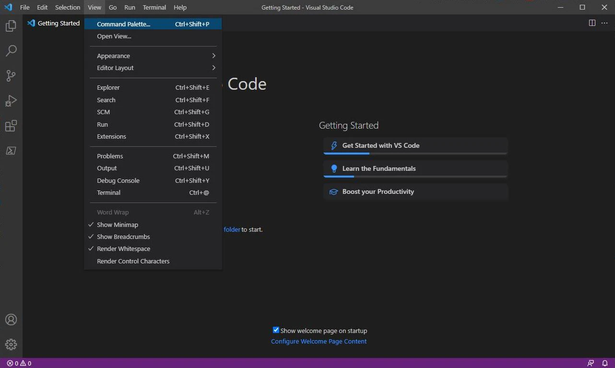This screenshot has height=368, width=615.
Task: Select Explorer in the View menu
Action: 153,87
